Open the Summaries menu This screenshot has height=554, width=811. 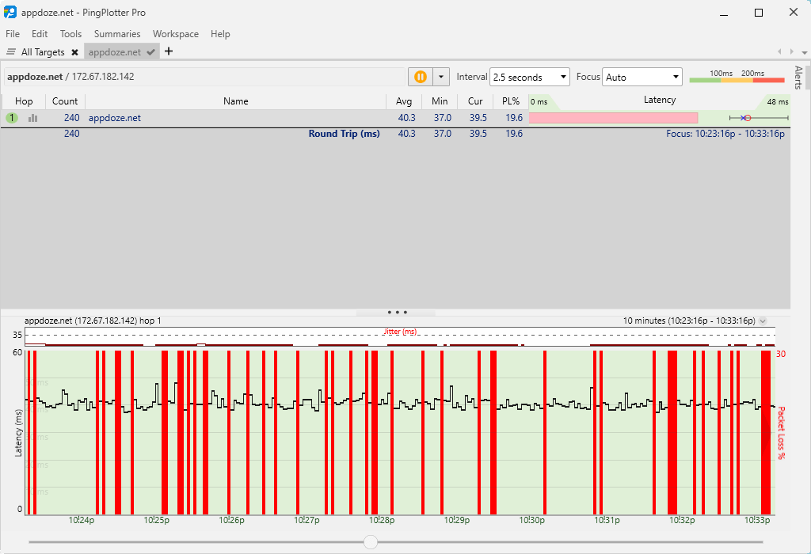click(116, 34)
